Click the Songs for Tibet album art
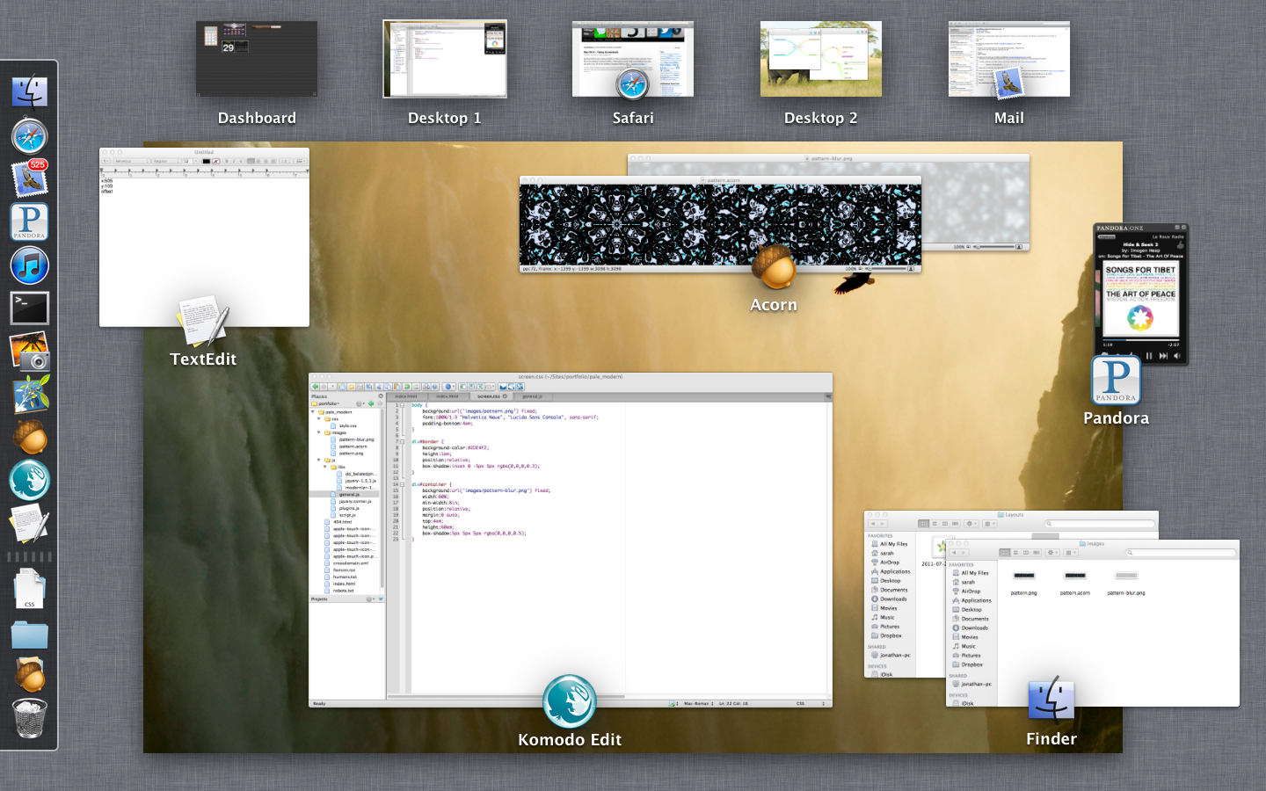 pyautogui.click(x=1141, y=297)
